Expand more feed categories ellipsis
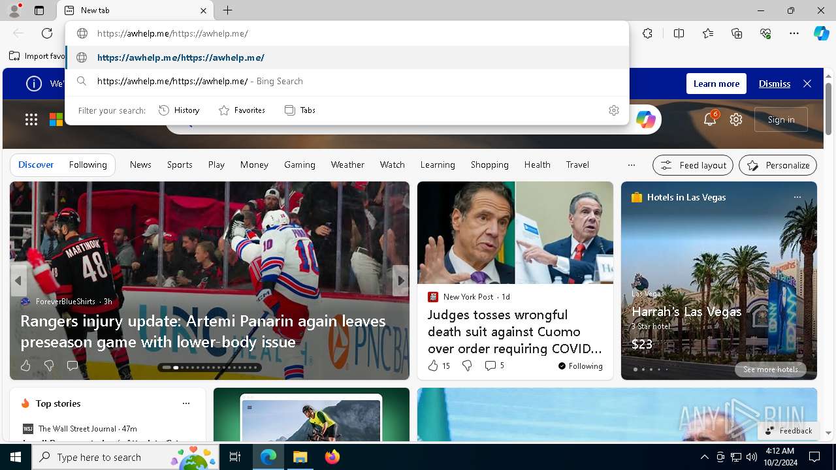Viewport: 836px width, 470px height. pos(631,165)
